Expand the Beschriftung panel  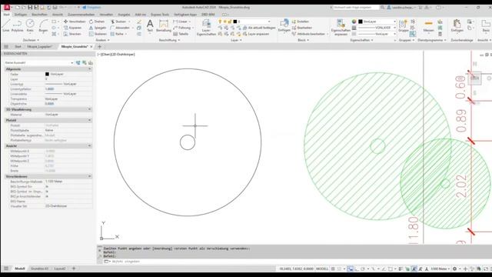169,40
